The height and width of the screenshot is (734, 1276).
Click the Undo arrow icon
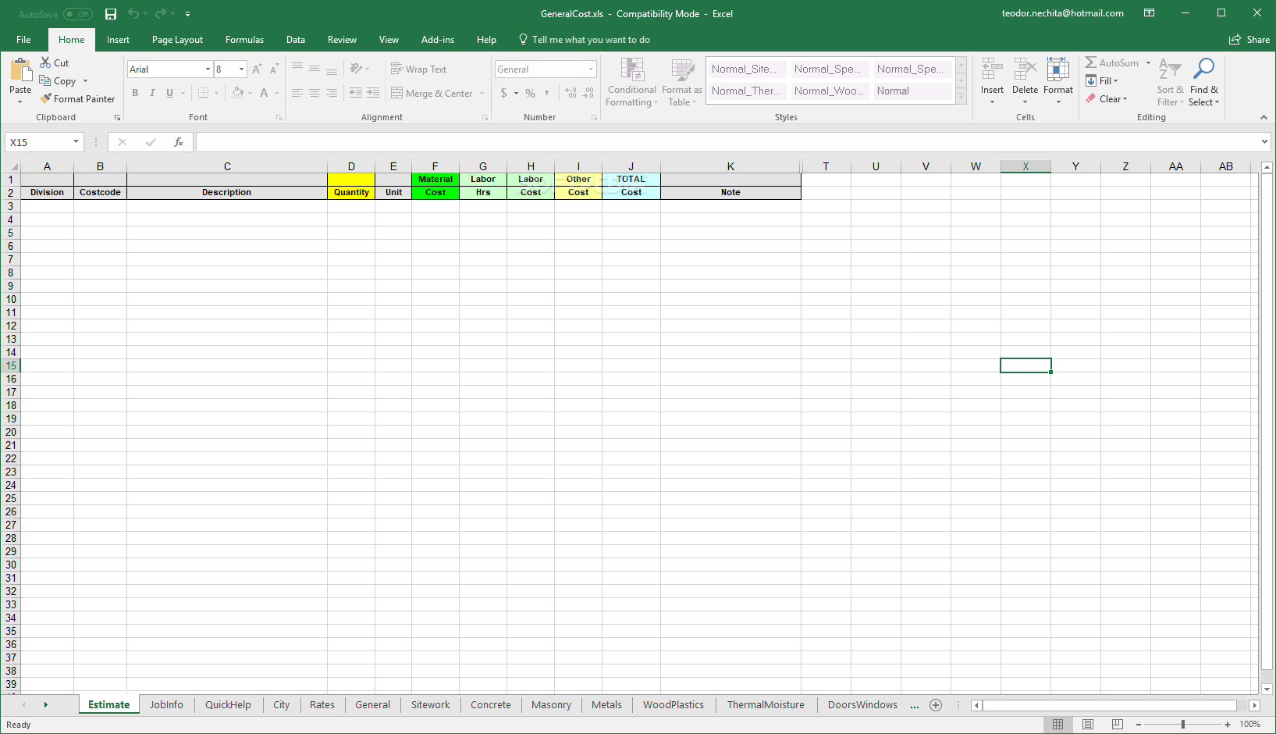click(133, 14)
